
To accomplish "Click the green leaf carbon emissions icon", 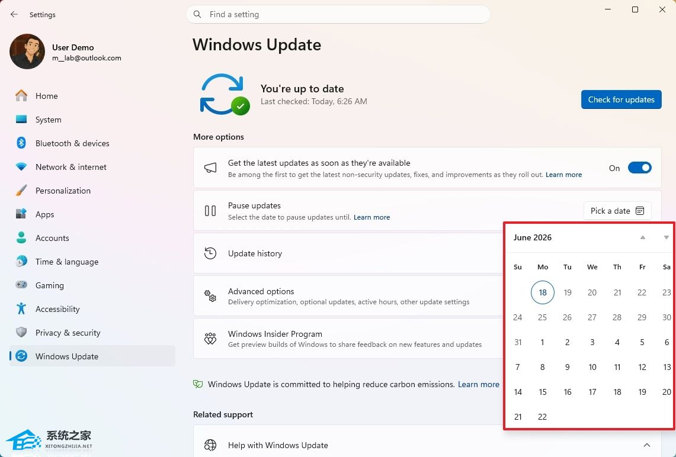I will 198,384.
